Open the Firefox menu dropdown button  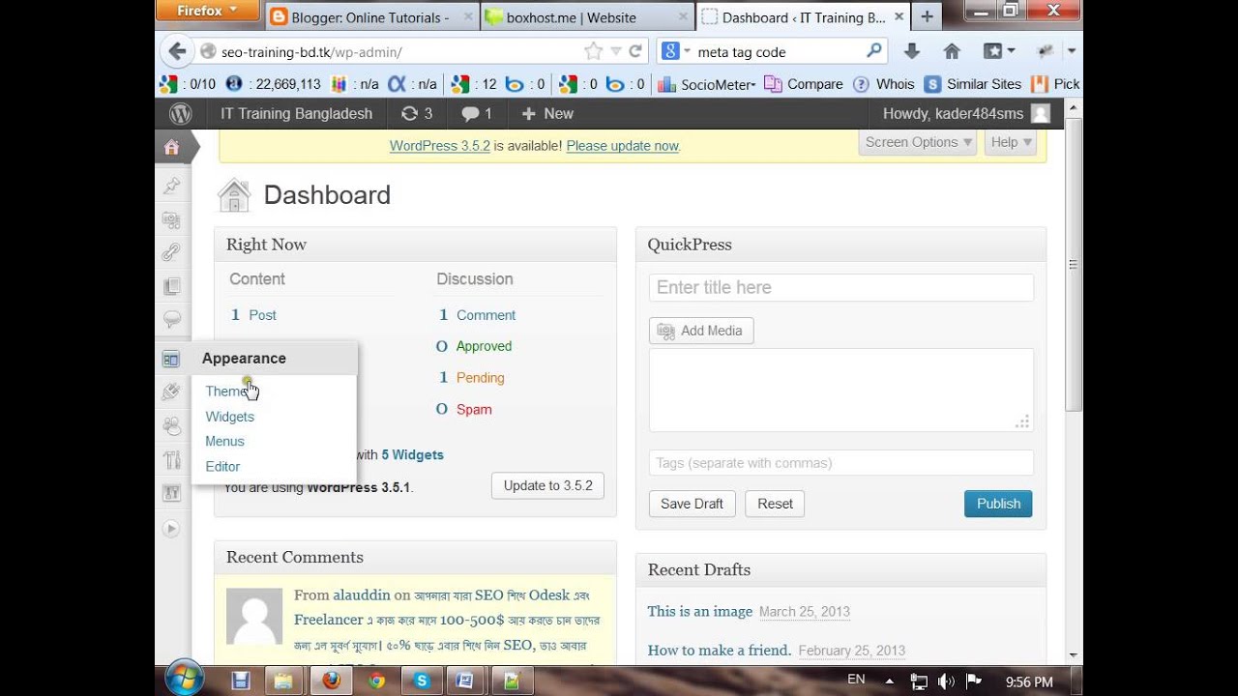pyautogui.click(x=207, y=11)
